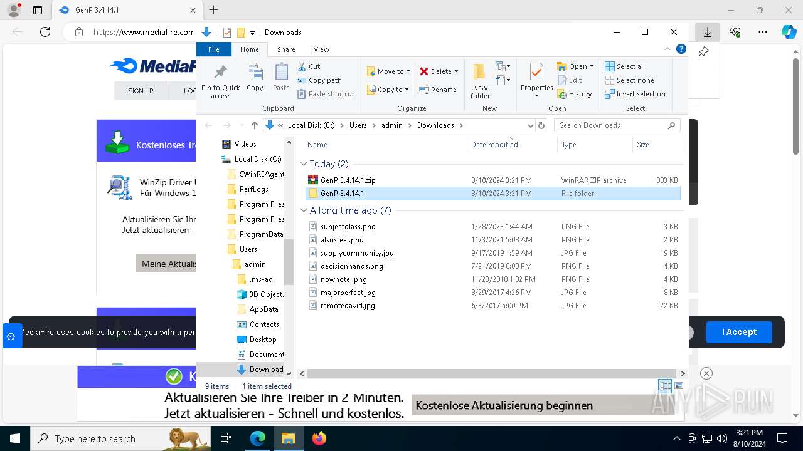Select supplycommunity.jpg file

point(357,253)
